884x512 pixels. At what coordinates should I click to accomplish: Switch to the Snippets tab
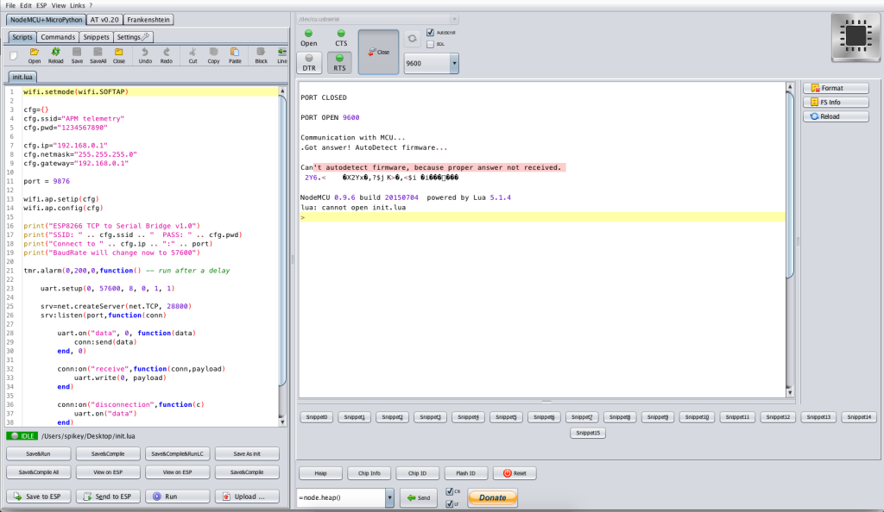pos(96,37)
